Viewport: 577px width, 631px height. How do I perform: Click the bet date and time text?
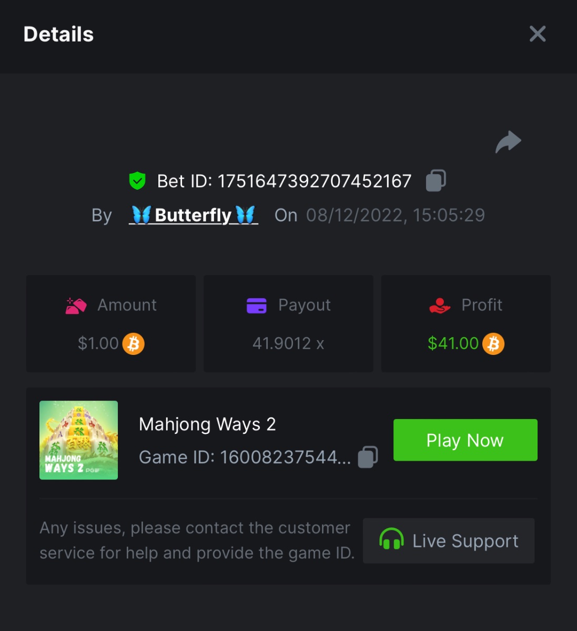(395, 215)
